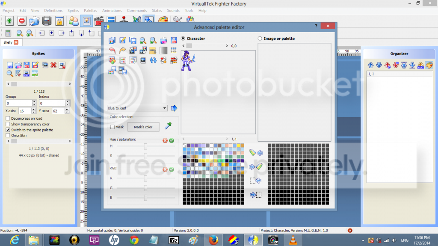Screen dimensions: 438x246
Task: Uncheck Switch to the sprite palette
Action: (8, 130)
